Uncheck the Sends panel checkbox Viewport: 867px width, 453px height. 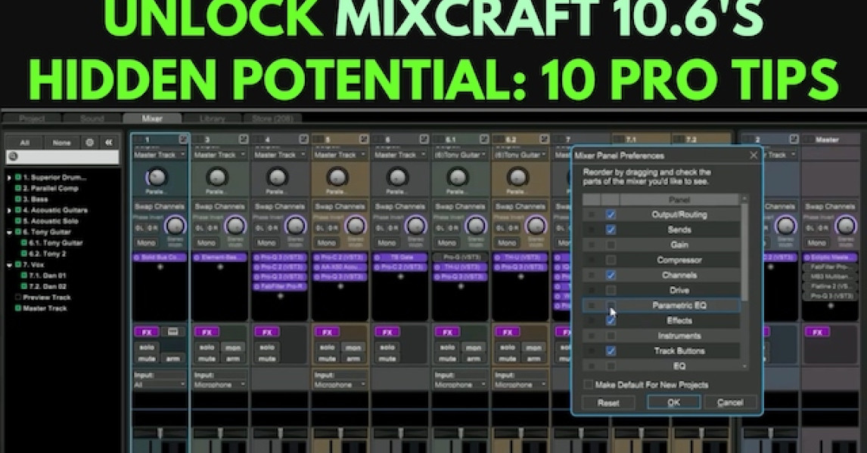611,230
